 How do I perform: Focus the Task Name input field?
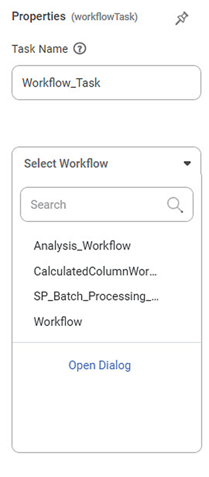coord(106,83)
